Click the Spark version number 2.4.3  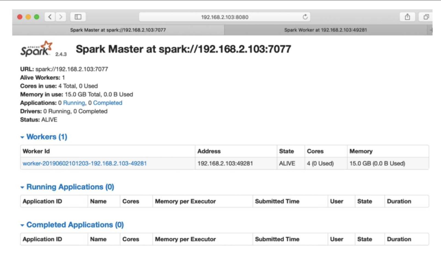[x=61, y=54]
